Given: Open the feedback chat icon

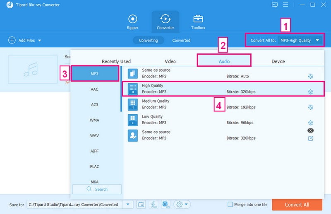Looking at the screenshot, I should coord(275,5).
